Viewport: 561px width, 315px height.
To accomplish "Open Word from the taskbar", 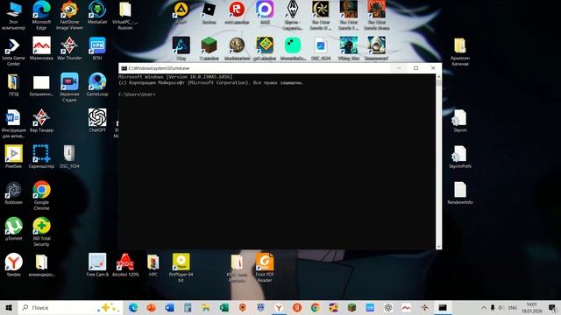I will [169, 307].
